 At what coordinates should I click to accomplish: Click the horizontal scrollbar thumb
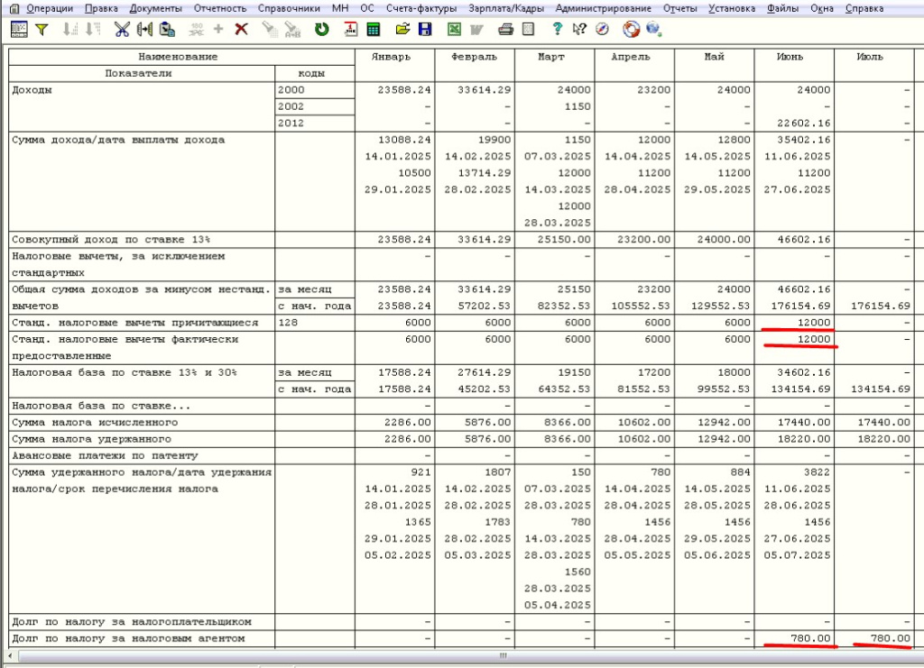coord(503,655)
